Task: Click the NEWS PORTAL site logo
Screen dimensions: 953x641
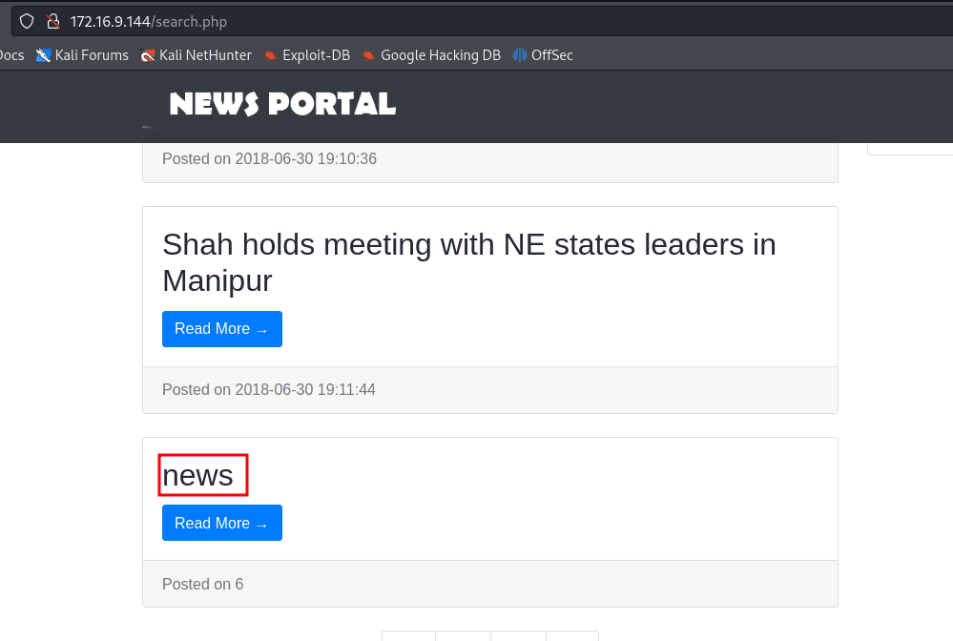Action: (282, 104)
